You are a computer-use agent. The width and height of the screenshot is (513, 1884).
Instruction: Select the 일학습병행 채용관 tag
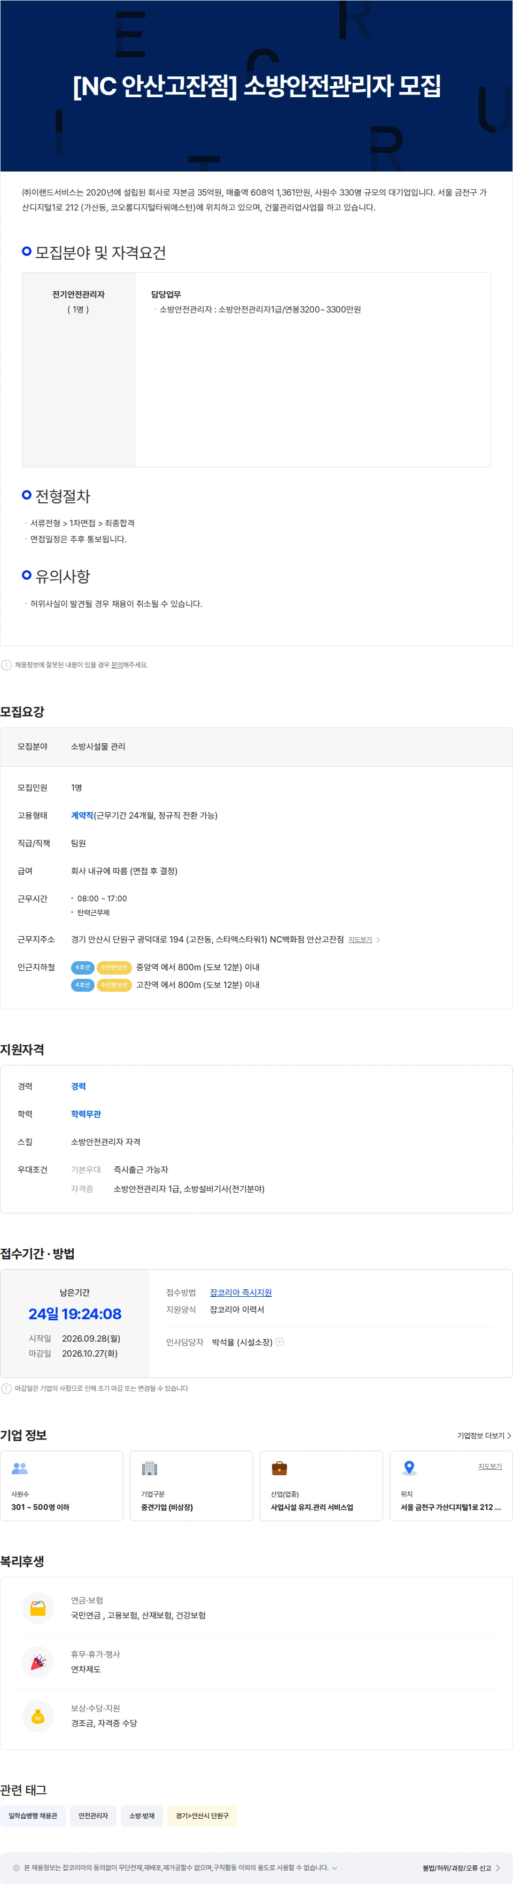point(33,1816)
